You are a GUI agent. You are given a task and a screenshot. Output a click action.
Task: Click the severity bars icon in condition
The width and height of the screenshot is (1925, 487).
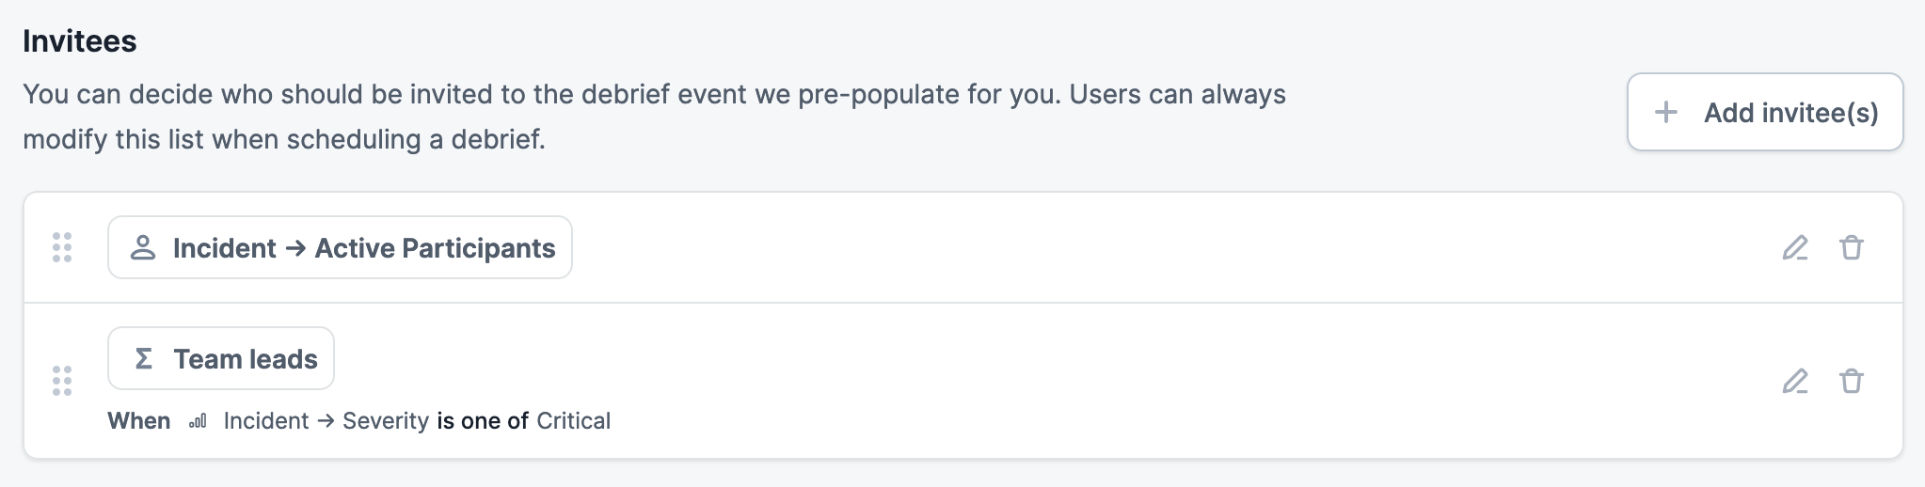198,421
